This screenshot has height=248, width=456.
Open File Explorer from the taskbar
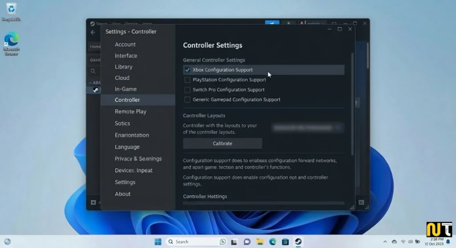click(260, 242)
